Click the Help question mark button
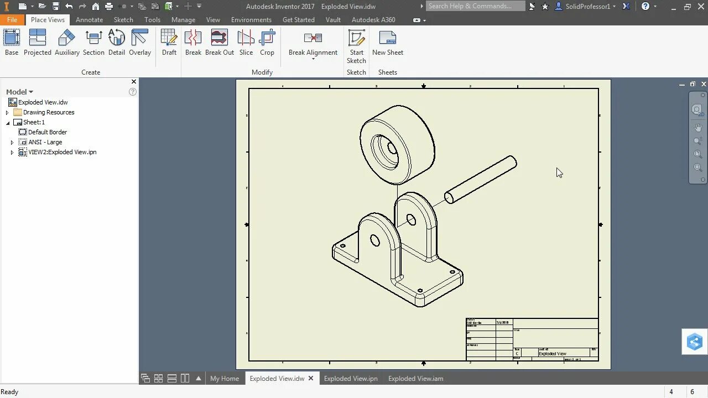 tap(645, 6)
